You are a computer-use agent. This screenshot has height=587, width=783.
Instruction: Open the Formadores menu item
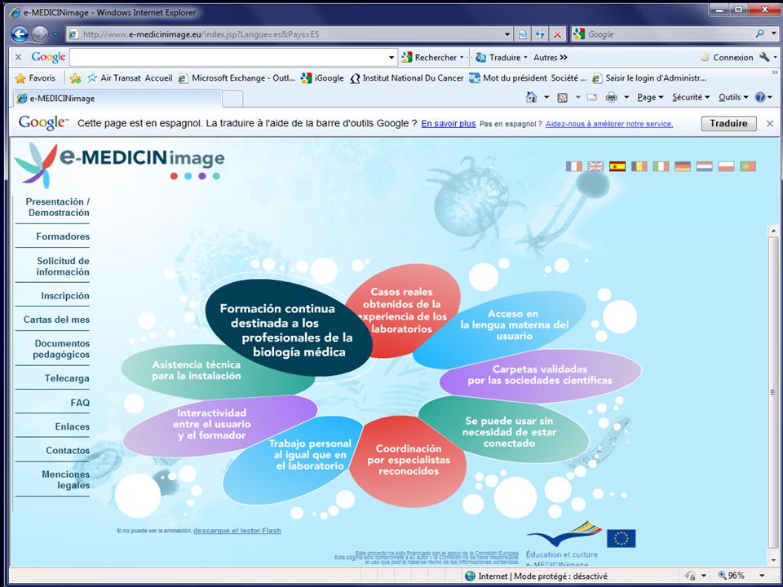63,236
